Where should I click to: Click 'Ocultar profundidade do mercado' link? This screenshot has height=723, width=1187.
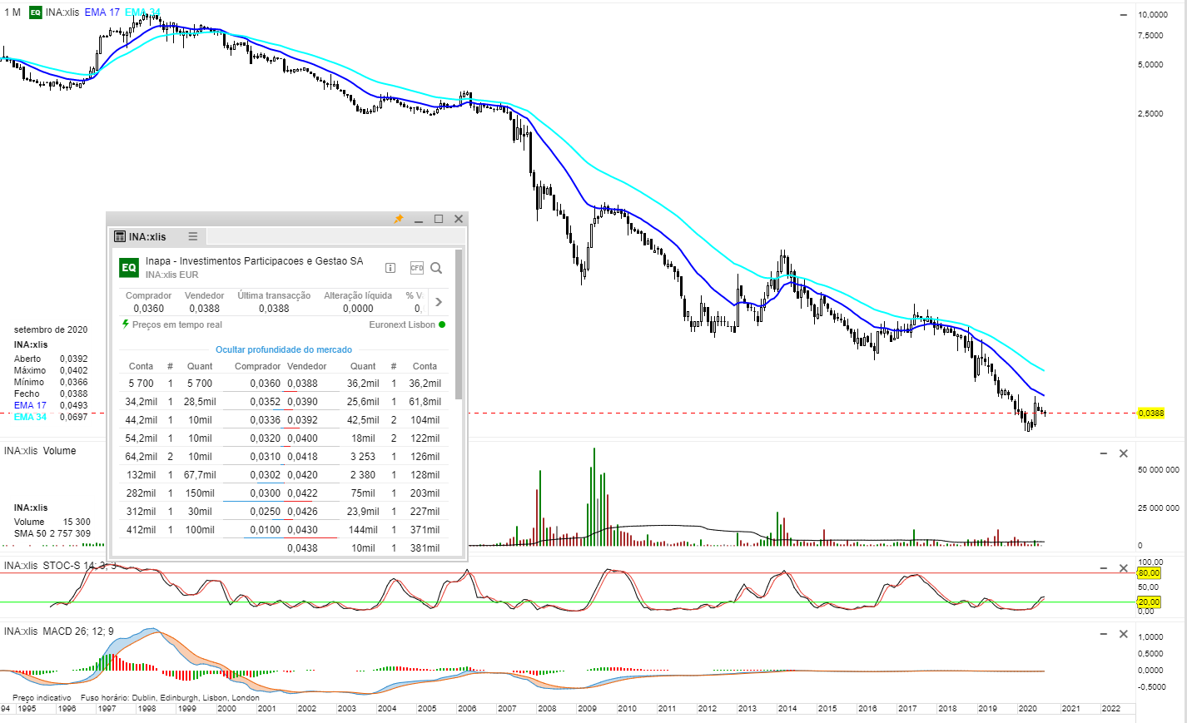point(284,349)
